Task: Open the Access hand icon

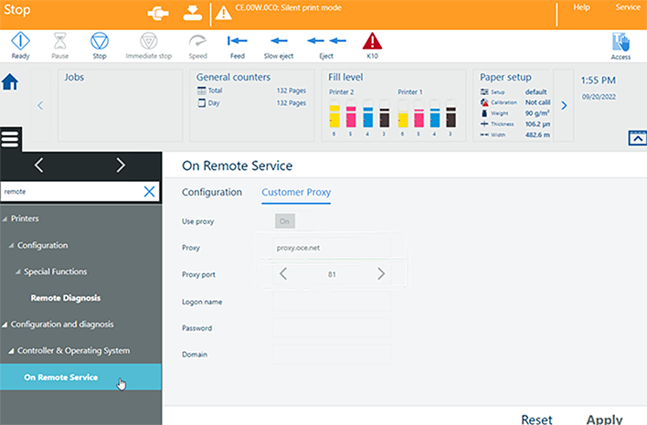Action: click(x=620, y=42)
